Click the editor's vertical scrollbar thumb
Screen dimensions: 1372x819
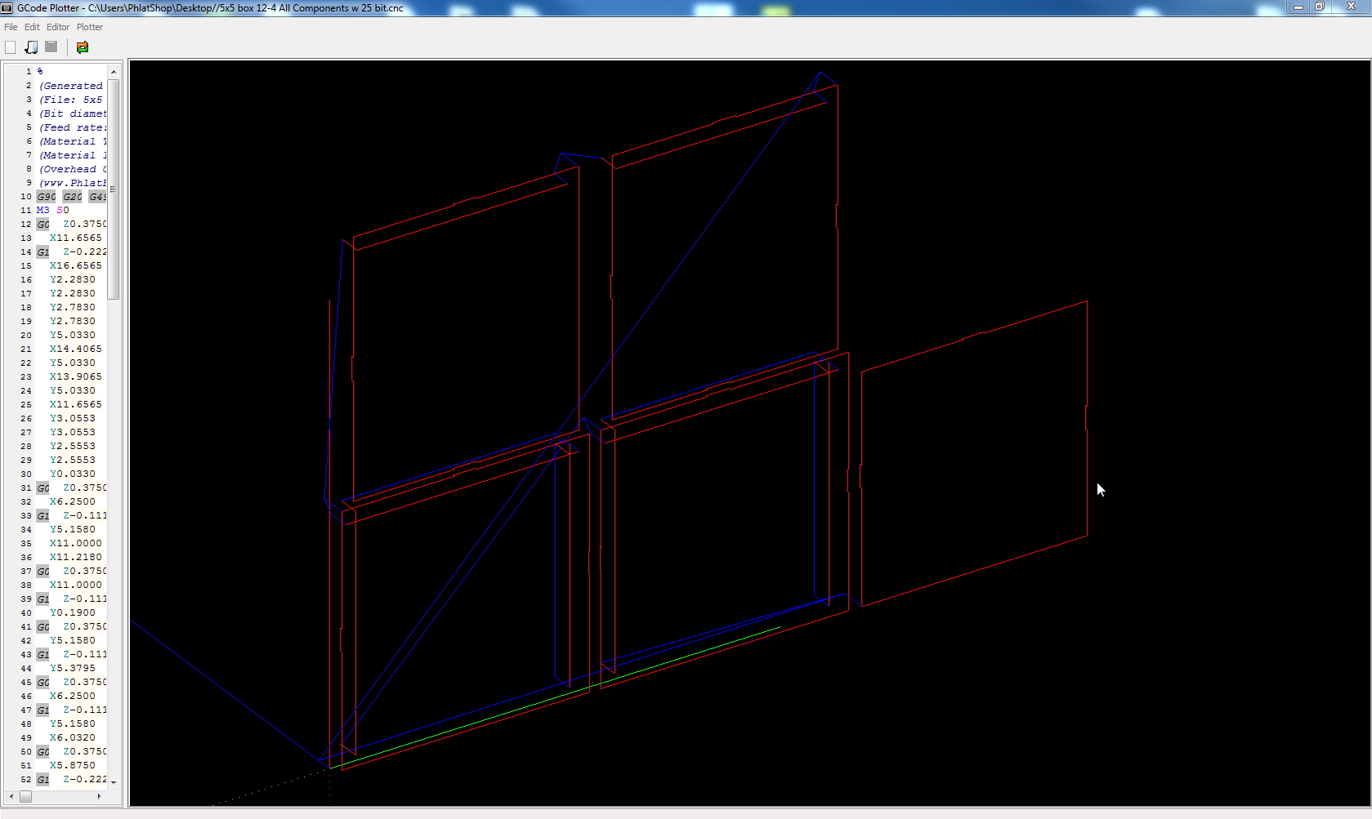pos(114,188)
